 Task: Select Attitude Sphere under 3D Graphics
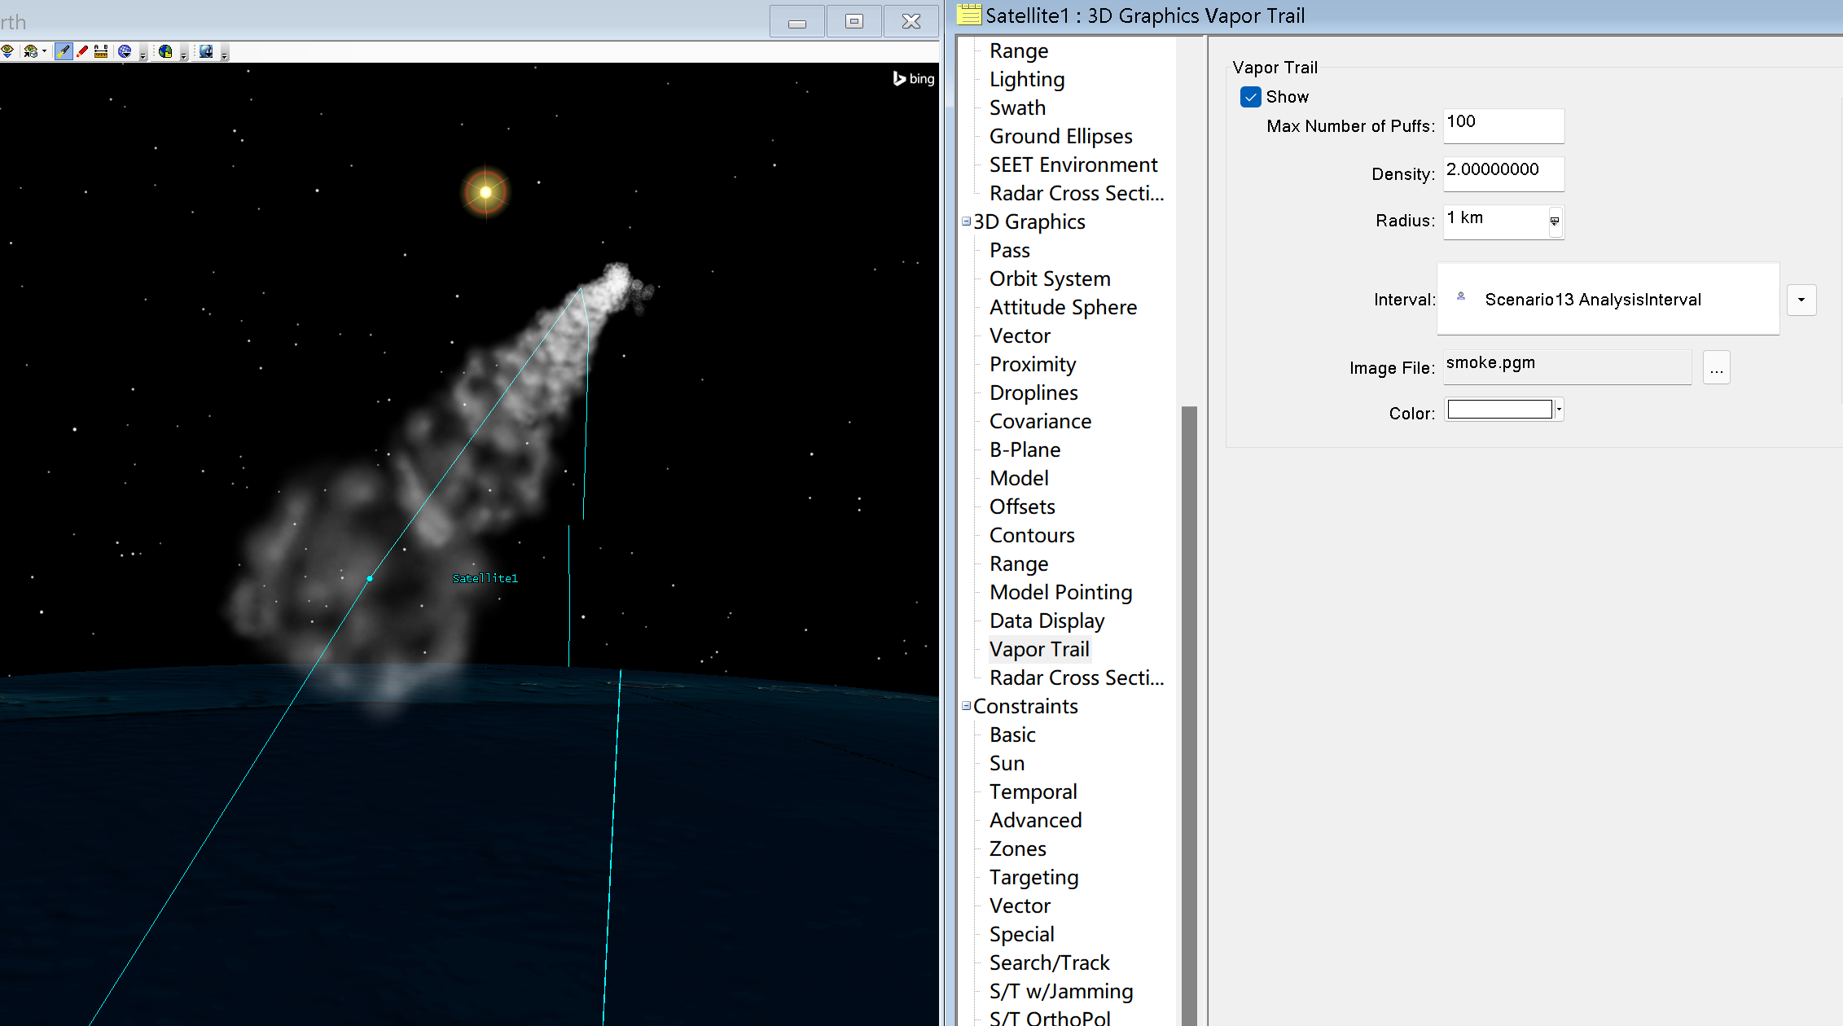pyautogui.click(x=1063, y=307)
